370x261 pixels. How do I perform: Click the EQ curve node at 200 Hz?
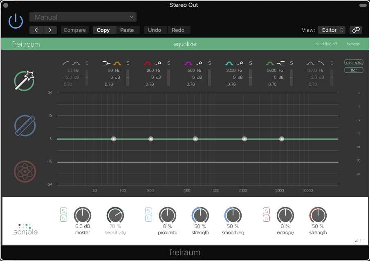[x=151, y=139]
